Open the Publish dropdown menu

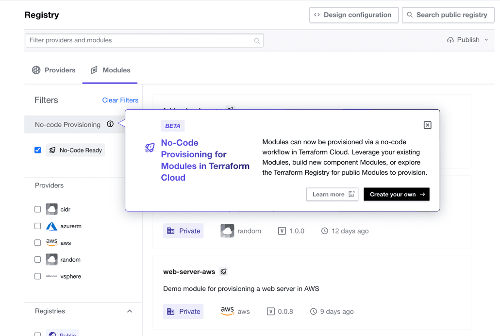click(x=467, y=40)
